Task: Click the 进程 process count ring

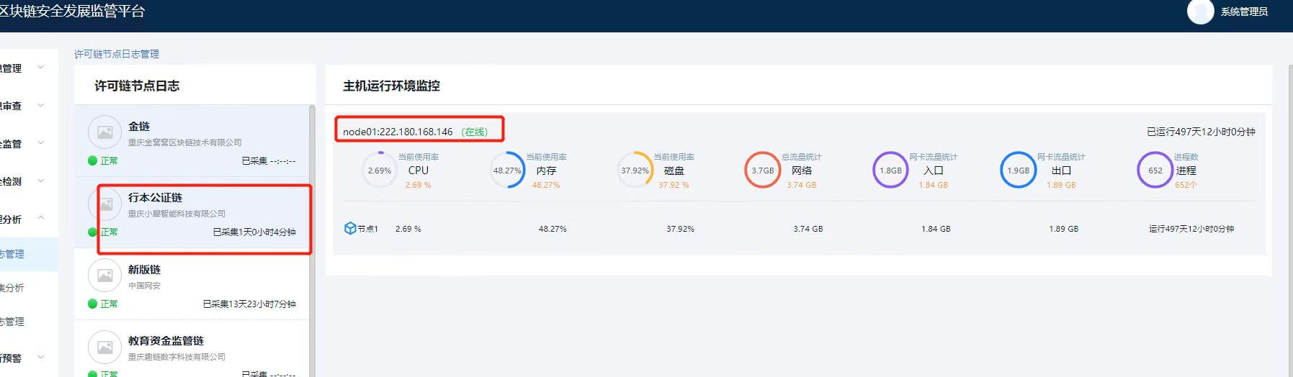Action: [x=1155, y=171]
